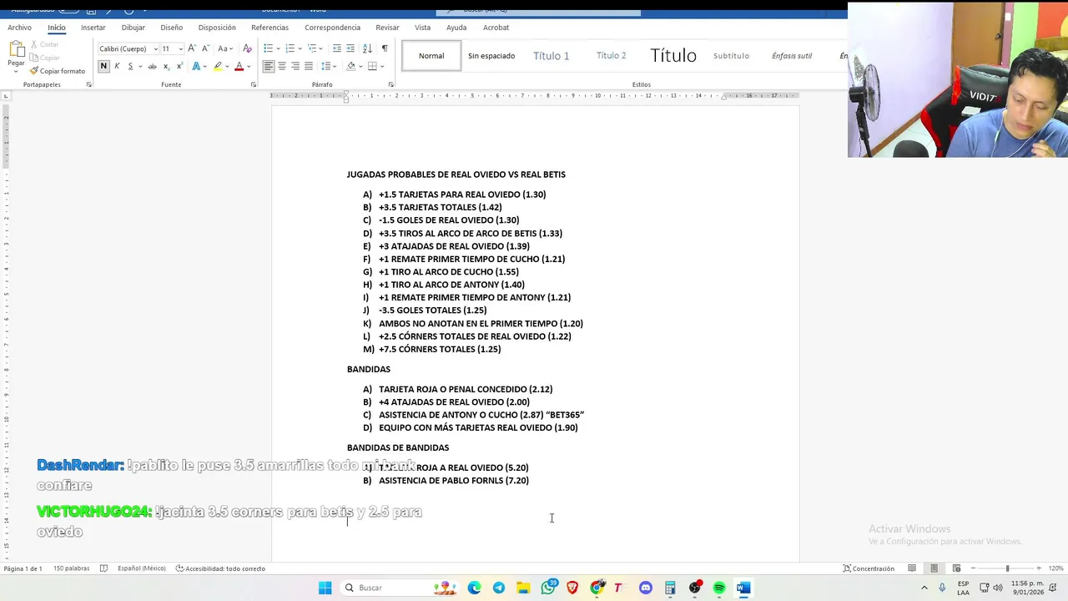The width and height of the screenshot is (1068, 601).
Task: Open the Archivo tab
Action: coord(19,28)
